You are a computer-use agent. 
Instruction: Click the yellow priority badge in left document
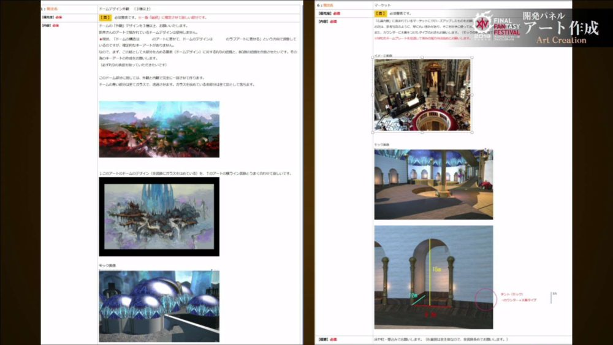(105, 18)
